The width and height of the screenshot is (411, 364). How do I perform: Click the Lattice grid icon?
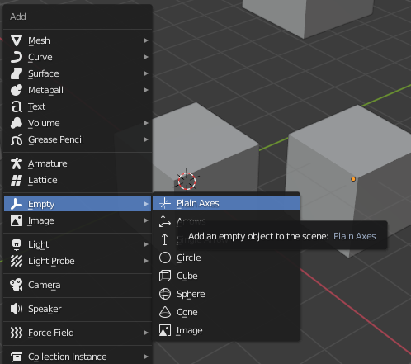[x=17, y=180]
